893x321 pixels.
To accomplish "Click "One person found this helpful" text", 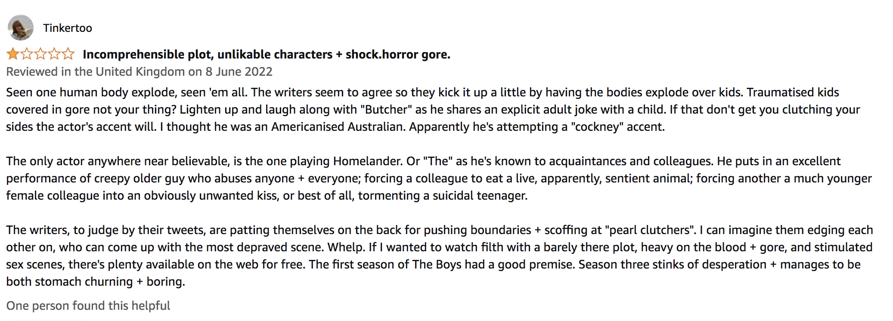I will (x=88, y=306).
